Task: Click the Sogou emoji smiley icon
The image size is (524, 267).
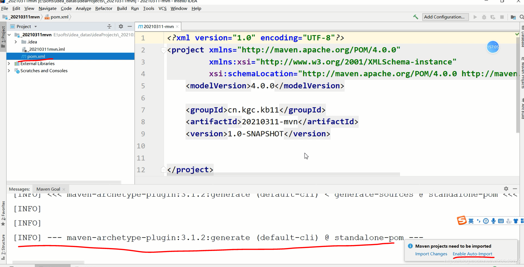Action: coord(486,221)
